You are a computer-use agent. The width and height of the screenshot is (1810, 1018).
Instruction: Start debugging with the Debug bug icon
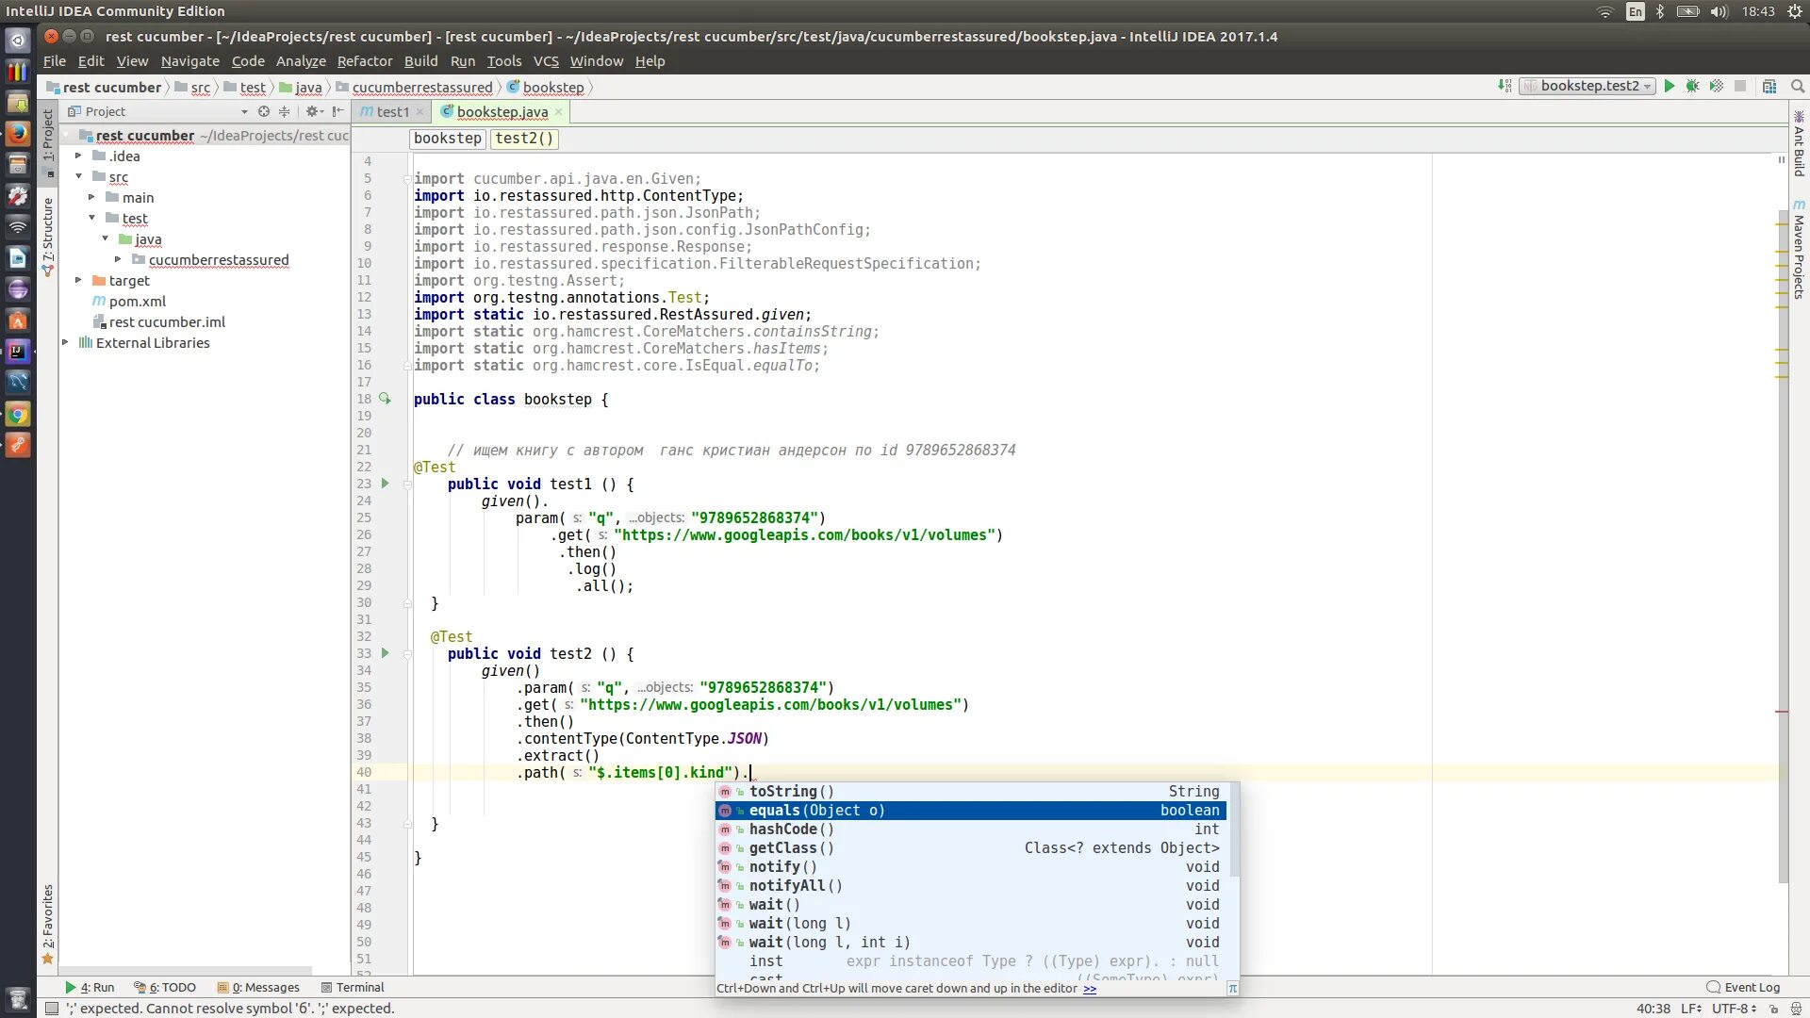pos(1693,86)
